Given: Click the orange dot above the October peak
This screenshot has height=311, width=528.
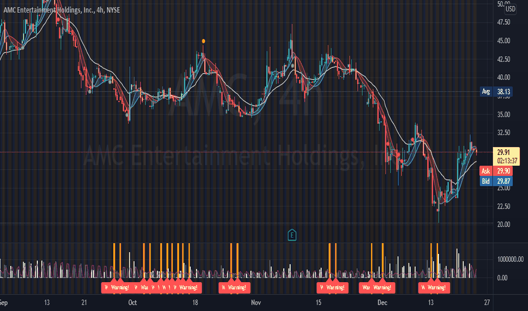Looking at the screenshot, I should point(203,41).
